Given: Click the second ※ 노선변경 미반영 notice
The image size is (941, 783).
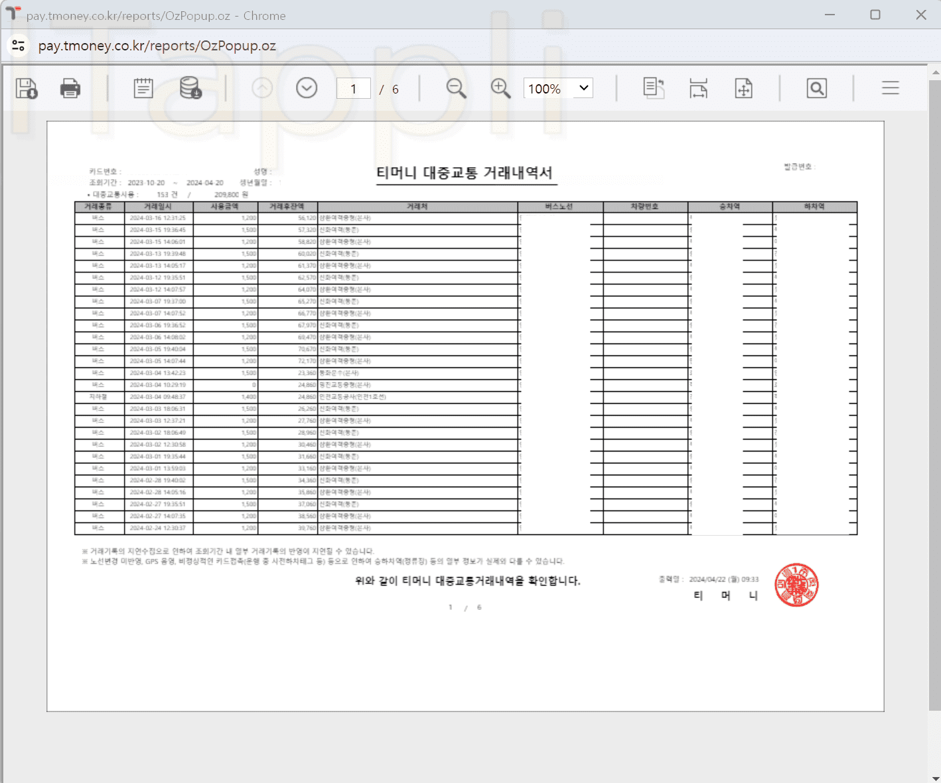Looking at the screenshot, I should (x=323, y=562).
